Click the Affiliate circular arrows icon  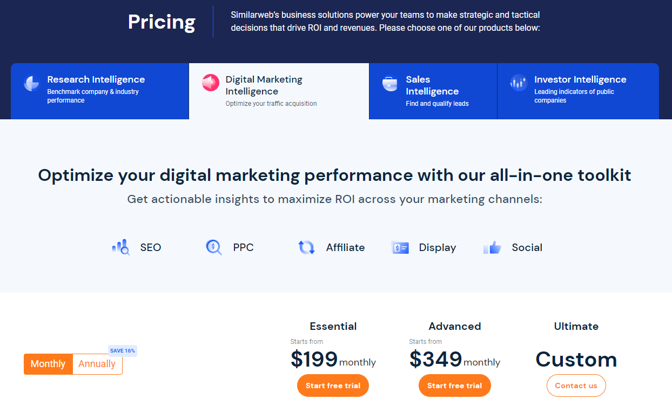306,247
